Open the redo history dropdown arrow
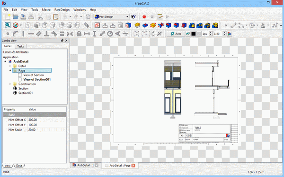The width and height of the screenshot is (284, 177). click(81, 17)
